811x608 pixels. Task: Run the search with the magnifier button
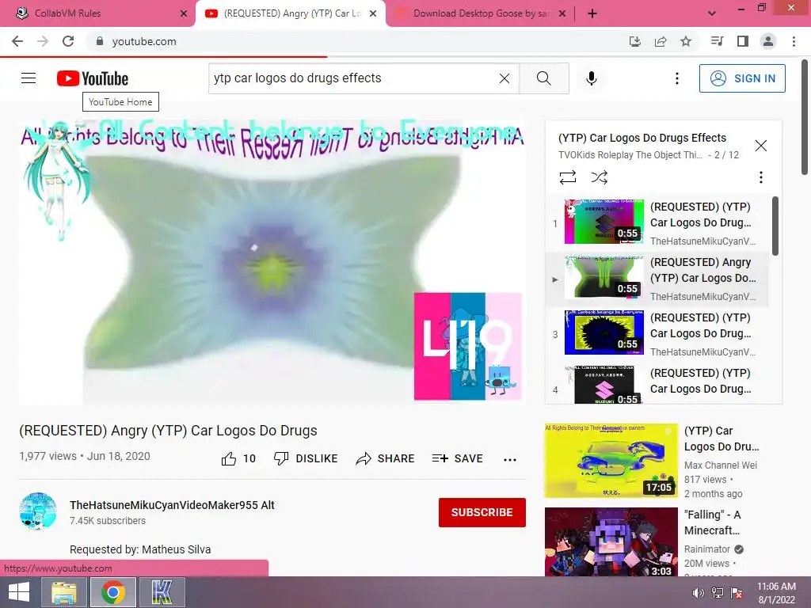pos(543,78)
